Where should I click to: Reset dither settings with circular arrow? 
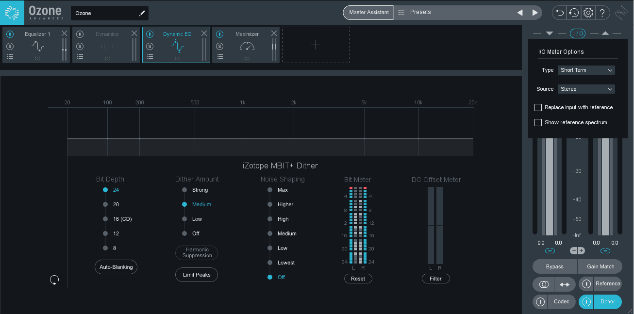coord(54,280)
